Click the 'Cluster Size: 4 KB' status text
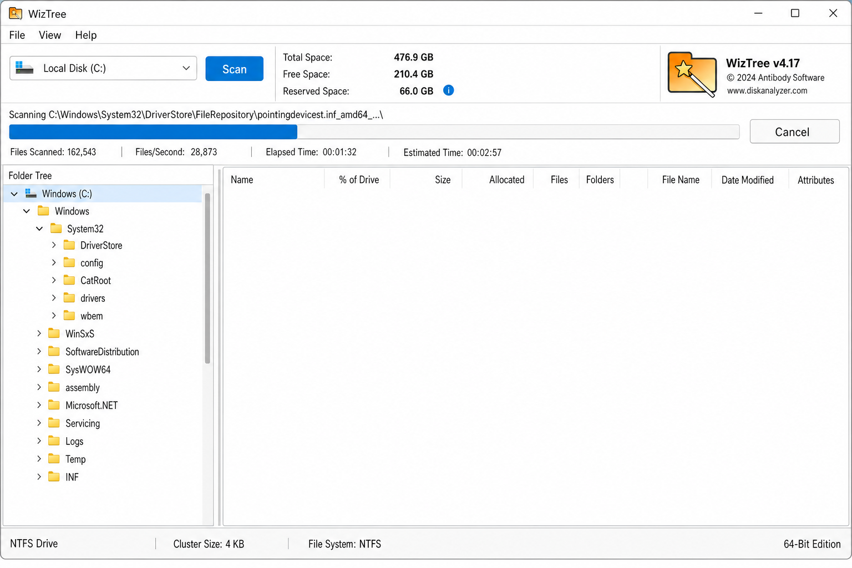Image resolution: width=852 pixels, height=568 pixels. 209,544
